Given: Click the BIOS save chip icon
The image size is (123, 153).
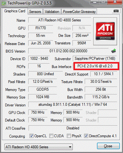Looking at the screenshot, I should coord(114,51).
